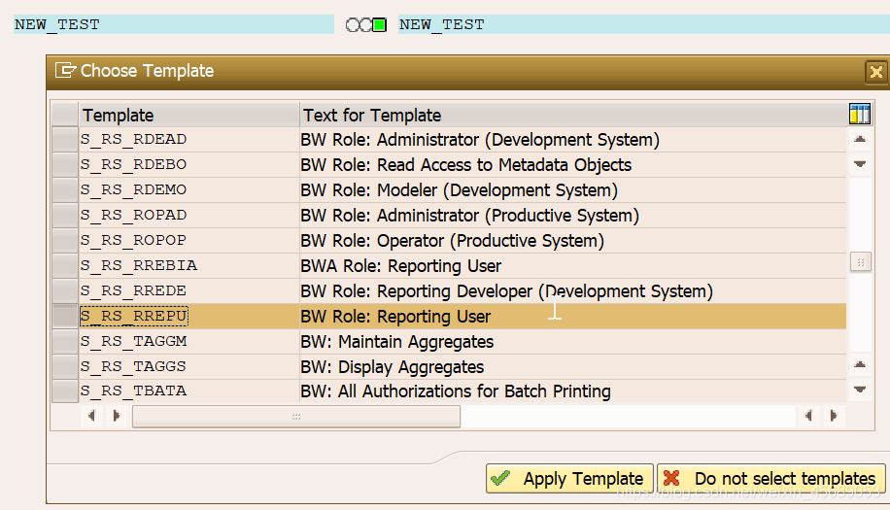890x510 pixels.
Task: Click left arrow of Template column scrollbar
Action: coord(91,416)
